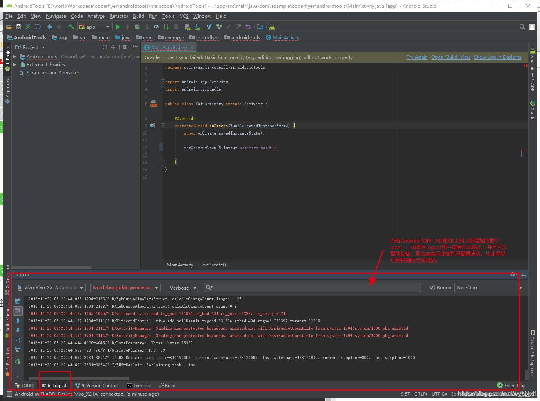Restart logcat with green arrow icon

coord(18,361)
